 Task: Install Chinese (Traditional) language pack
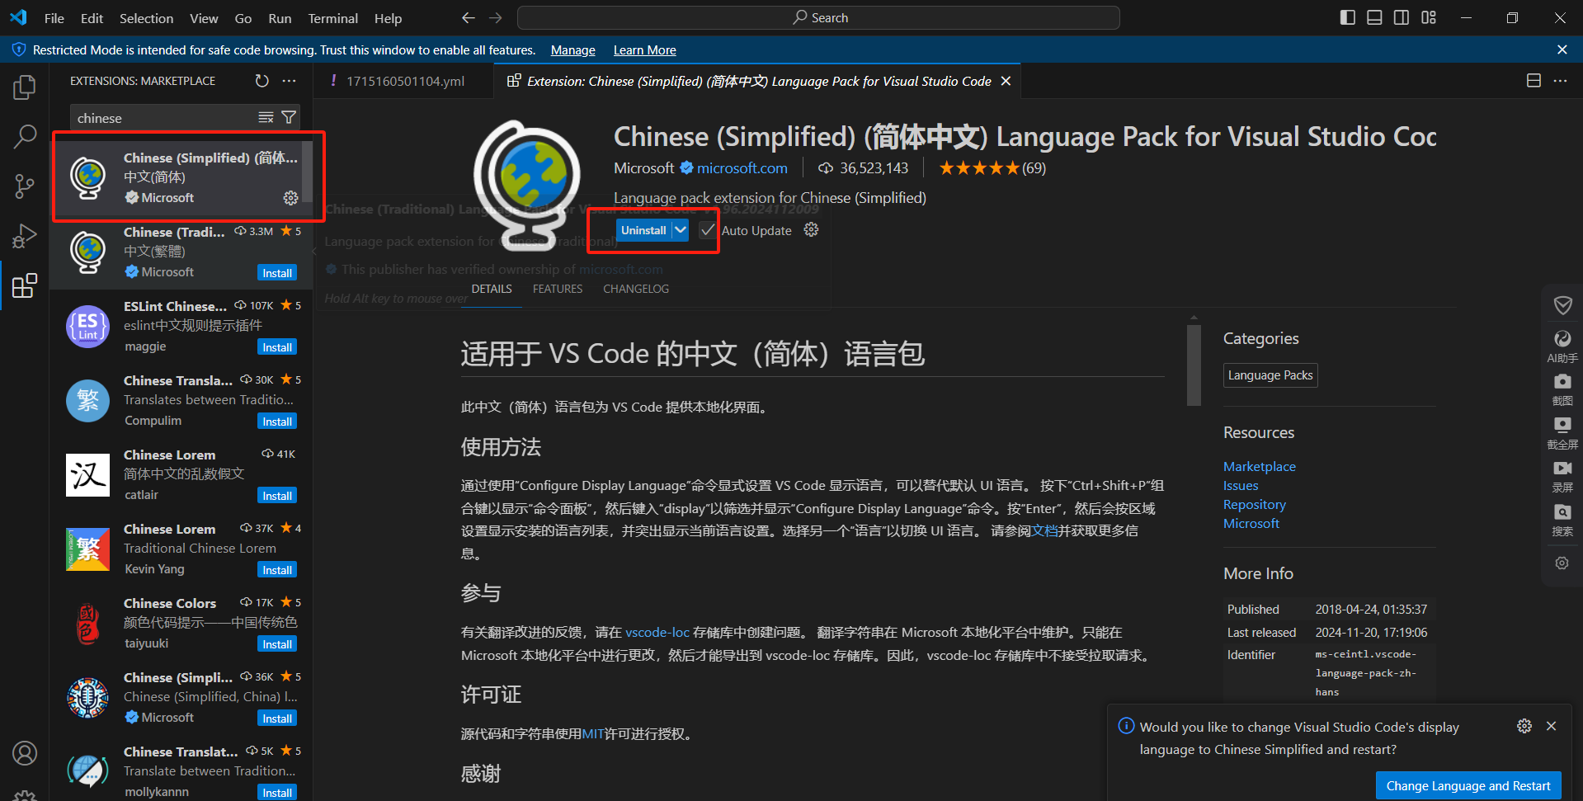point(277,273)
